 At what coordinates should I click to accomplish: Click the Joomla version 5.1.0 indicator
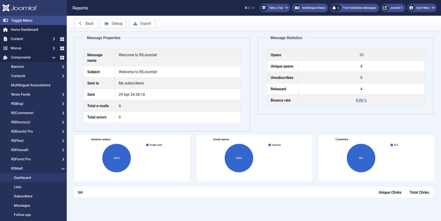249,8
